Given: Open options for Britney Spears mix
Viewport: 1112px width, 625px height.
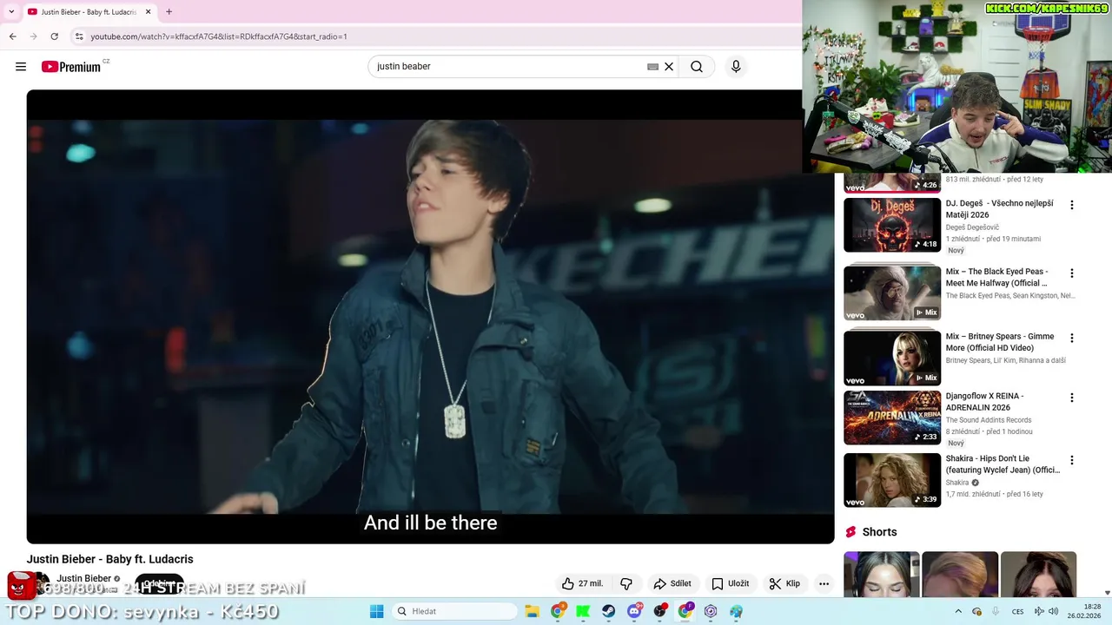Looking at the screenshot, I should click(x=1071, y=338).
